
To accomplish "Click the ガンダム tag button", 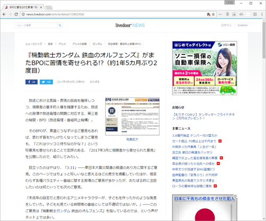I will tap(97, 44).
